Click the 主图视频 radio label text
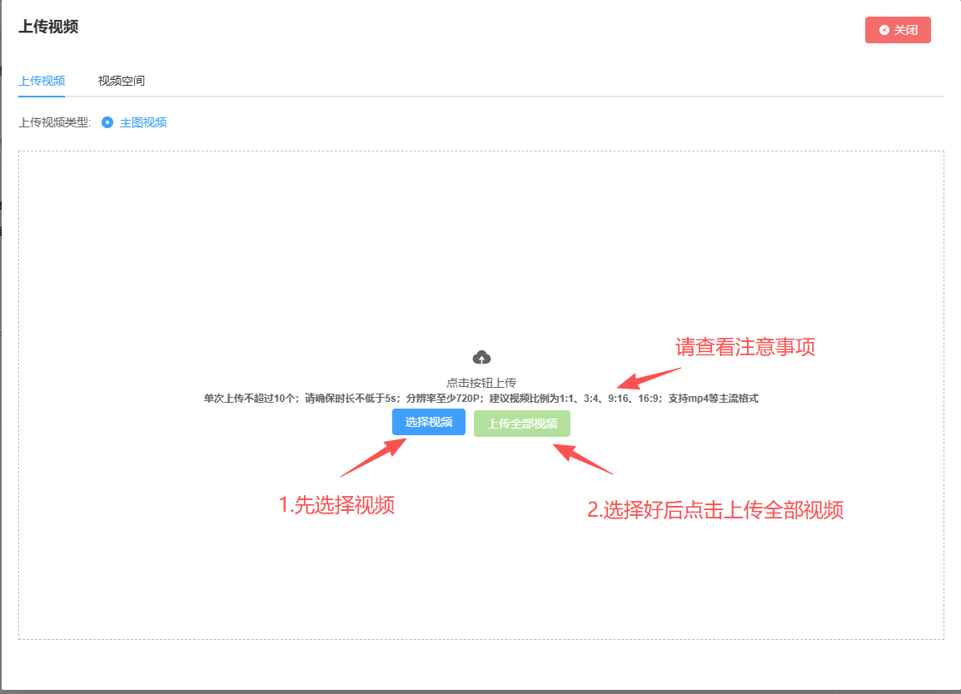 click(143, 122)
